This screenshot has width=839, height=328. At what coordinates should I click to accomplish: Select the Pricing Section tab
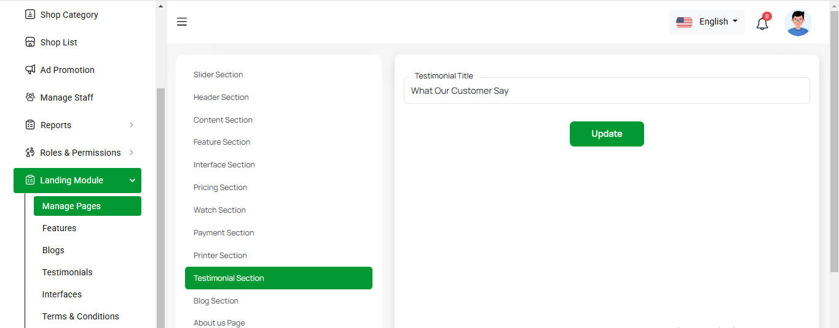pyautogui.click(x=220, y=188)
